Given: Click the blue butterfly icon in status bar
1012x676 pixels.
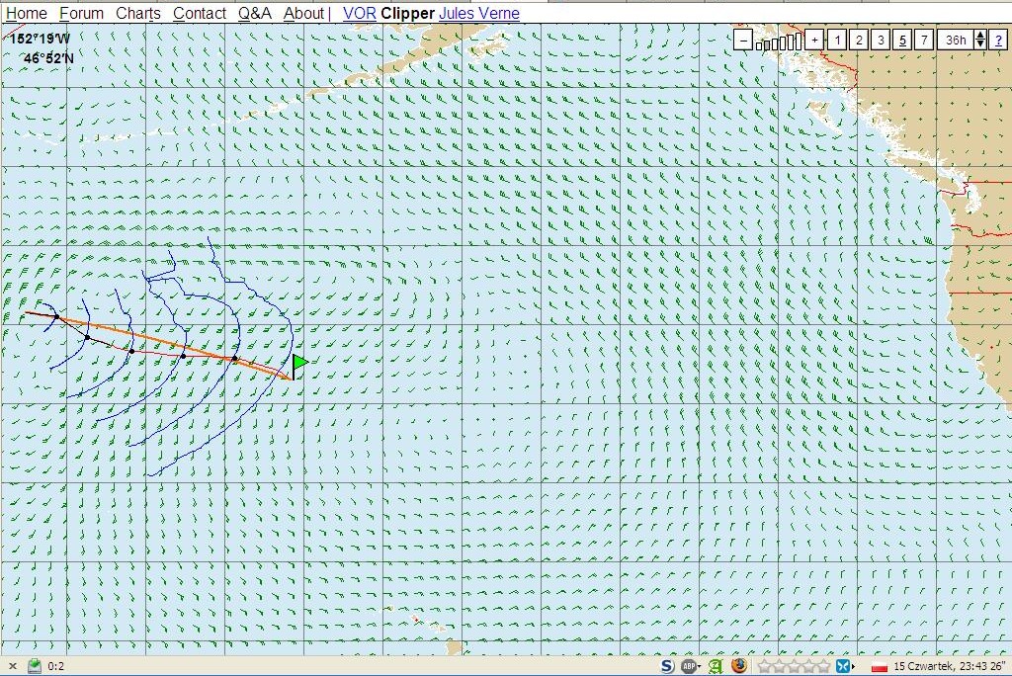Looking at the screenshot, I should (845, 667).
